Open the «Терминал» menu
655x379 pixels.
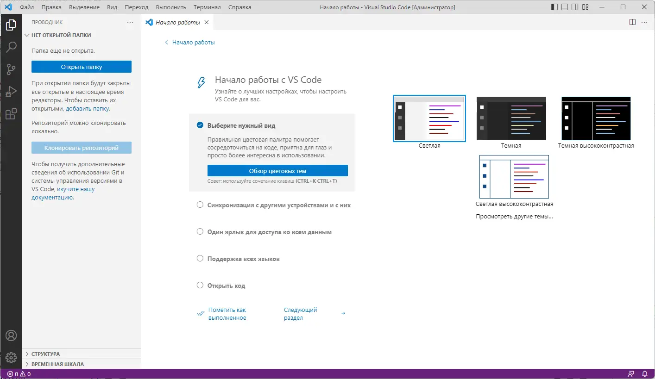click(208, 7)
